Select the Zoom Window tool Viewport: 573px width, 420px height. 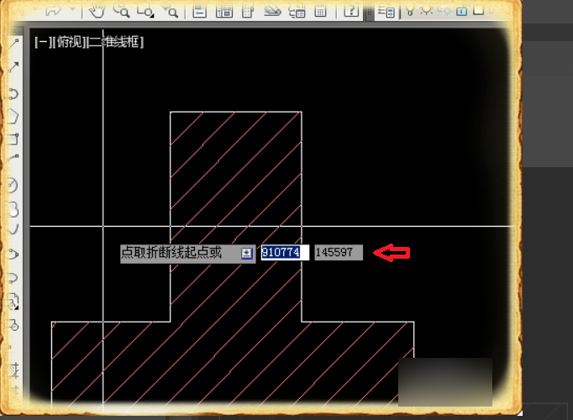pos(145,11)
